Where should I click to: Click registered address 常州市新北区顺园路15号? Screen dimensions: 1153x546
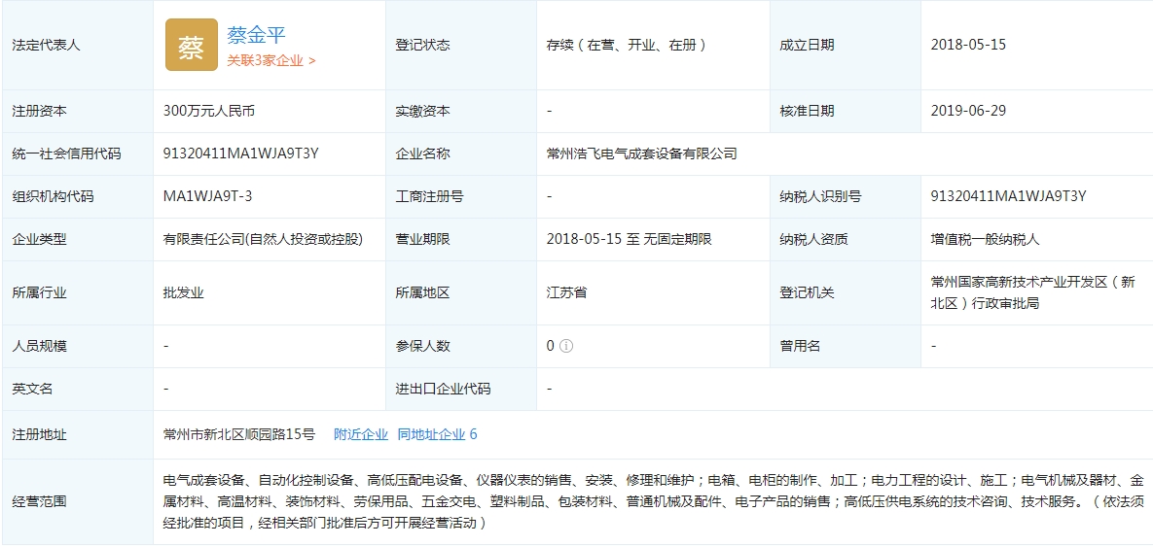tap(239, 434)
